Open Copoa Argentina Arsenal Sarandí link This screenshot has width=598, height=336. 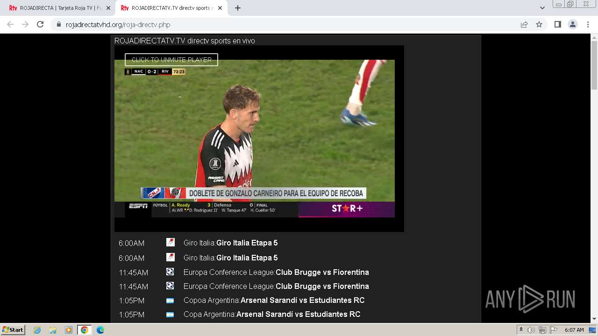302,300
